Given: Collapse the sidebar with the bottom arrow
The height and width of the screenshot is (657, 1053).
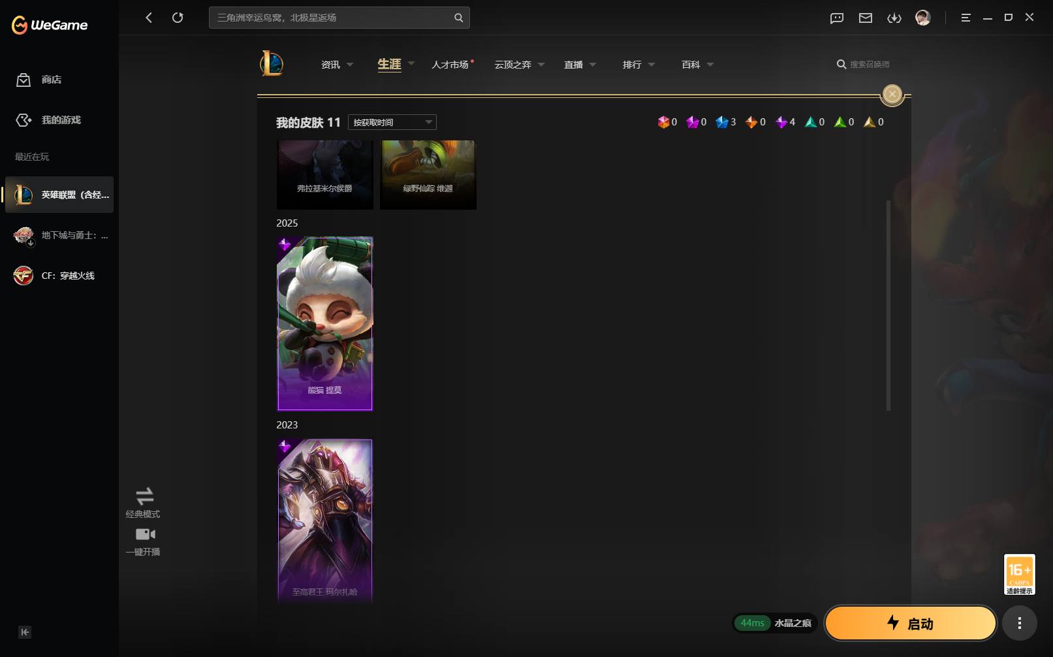Looking at the screenshot, I should coord(25,632).
